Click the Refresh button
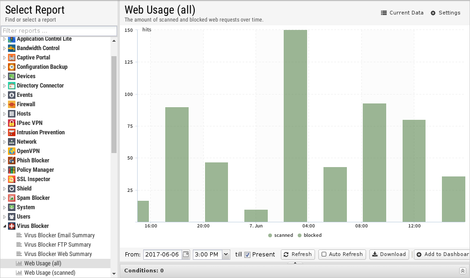 coord(298,254)
